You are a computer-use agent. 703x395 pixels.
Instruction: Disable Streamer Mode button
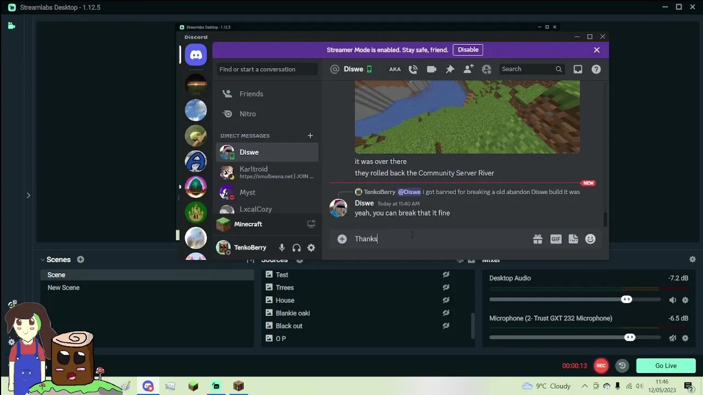[x=468, y=49]
